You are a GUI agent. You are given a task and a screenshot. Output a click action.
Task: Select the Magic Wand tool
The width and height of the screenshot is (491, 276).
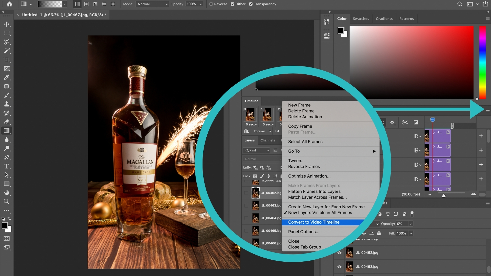tap(7, 51)
